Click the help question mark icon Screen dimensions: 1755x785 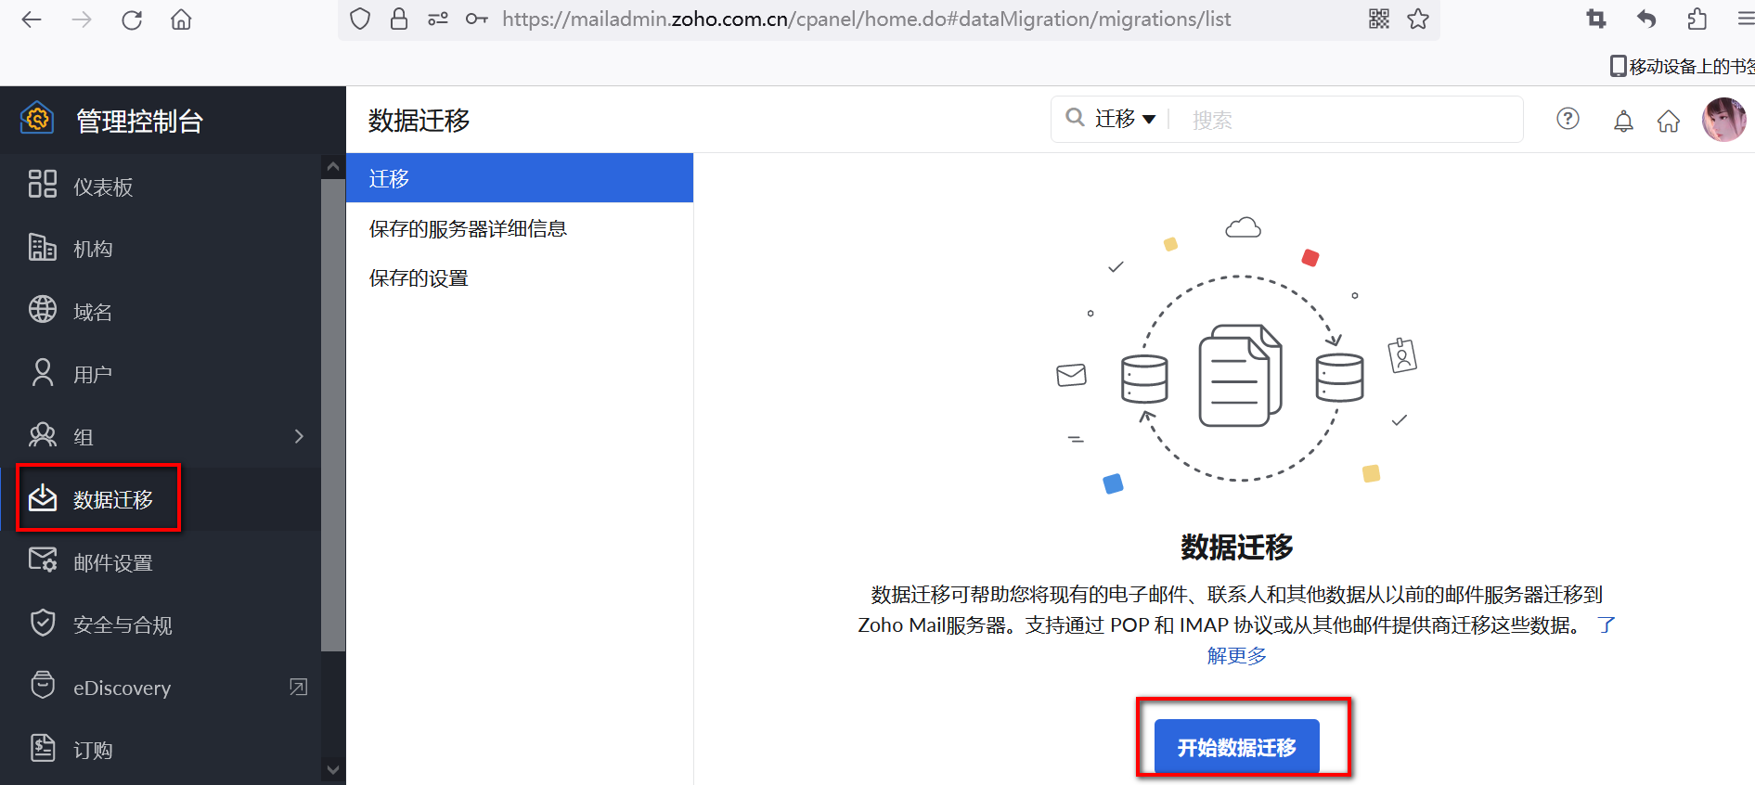click(x=1568, y=119)
